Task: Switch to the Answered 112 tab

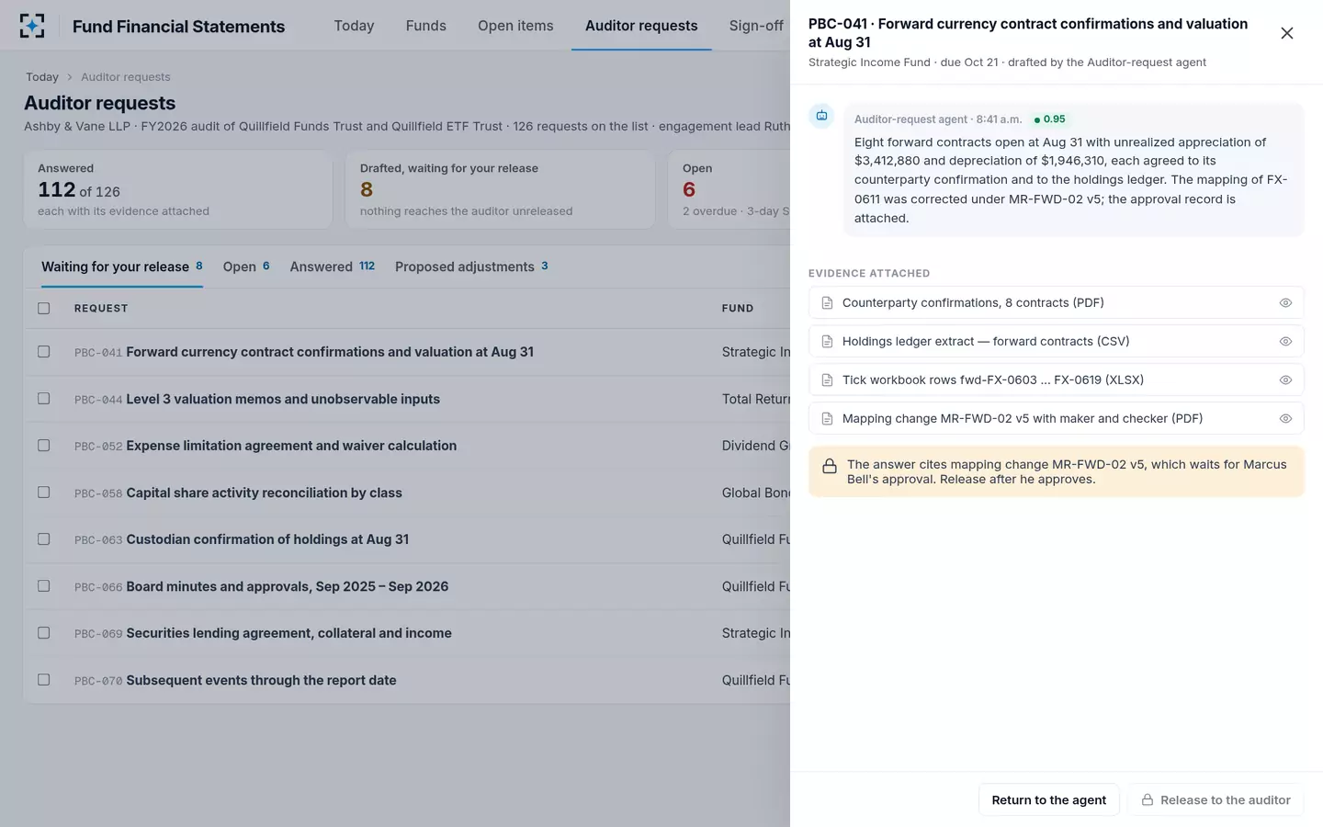Action: [333, 266]
